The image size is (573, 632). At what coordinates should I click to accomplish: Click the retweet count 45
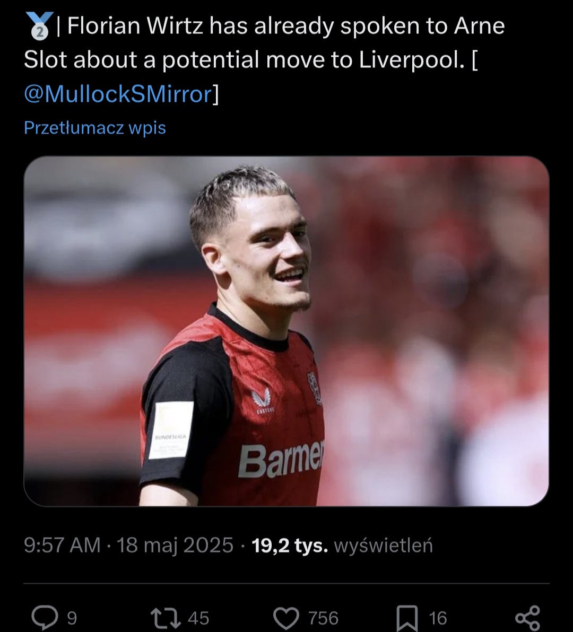click(198, 618)
